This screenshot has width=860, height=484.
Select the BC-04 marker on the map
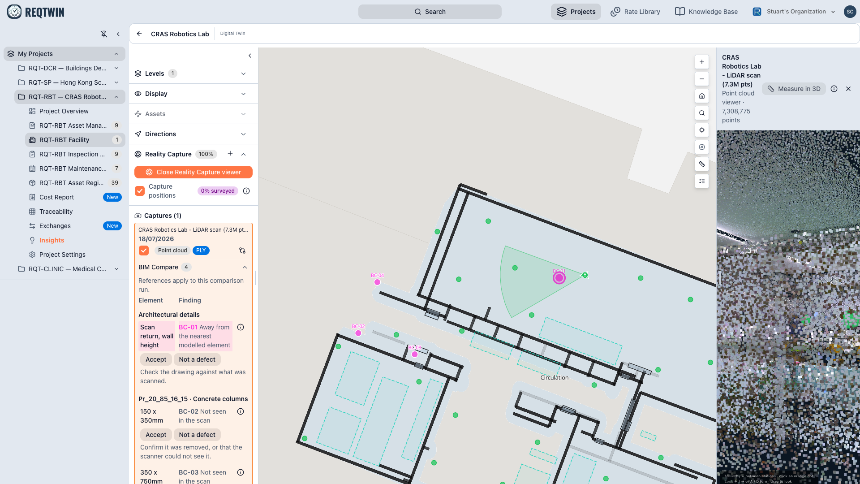[377, 282]
